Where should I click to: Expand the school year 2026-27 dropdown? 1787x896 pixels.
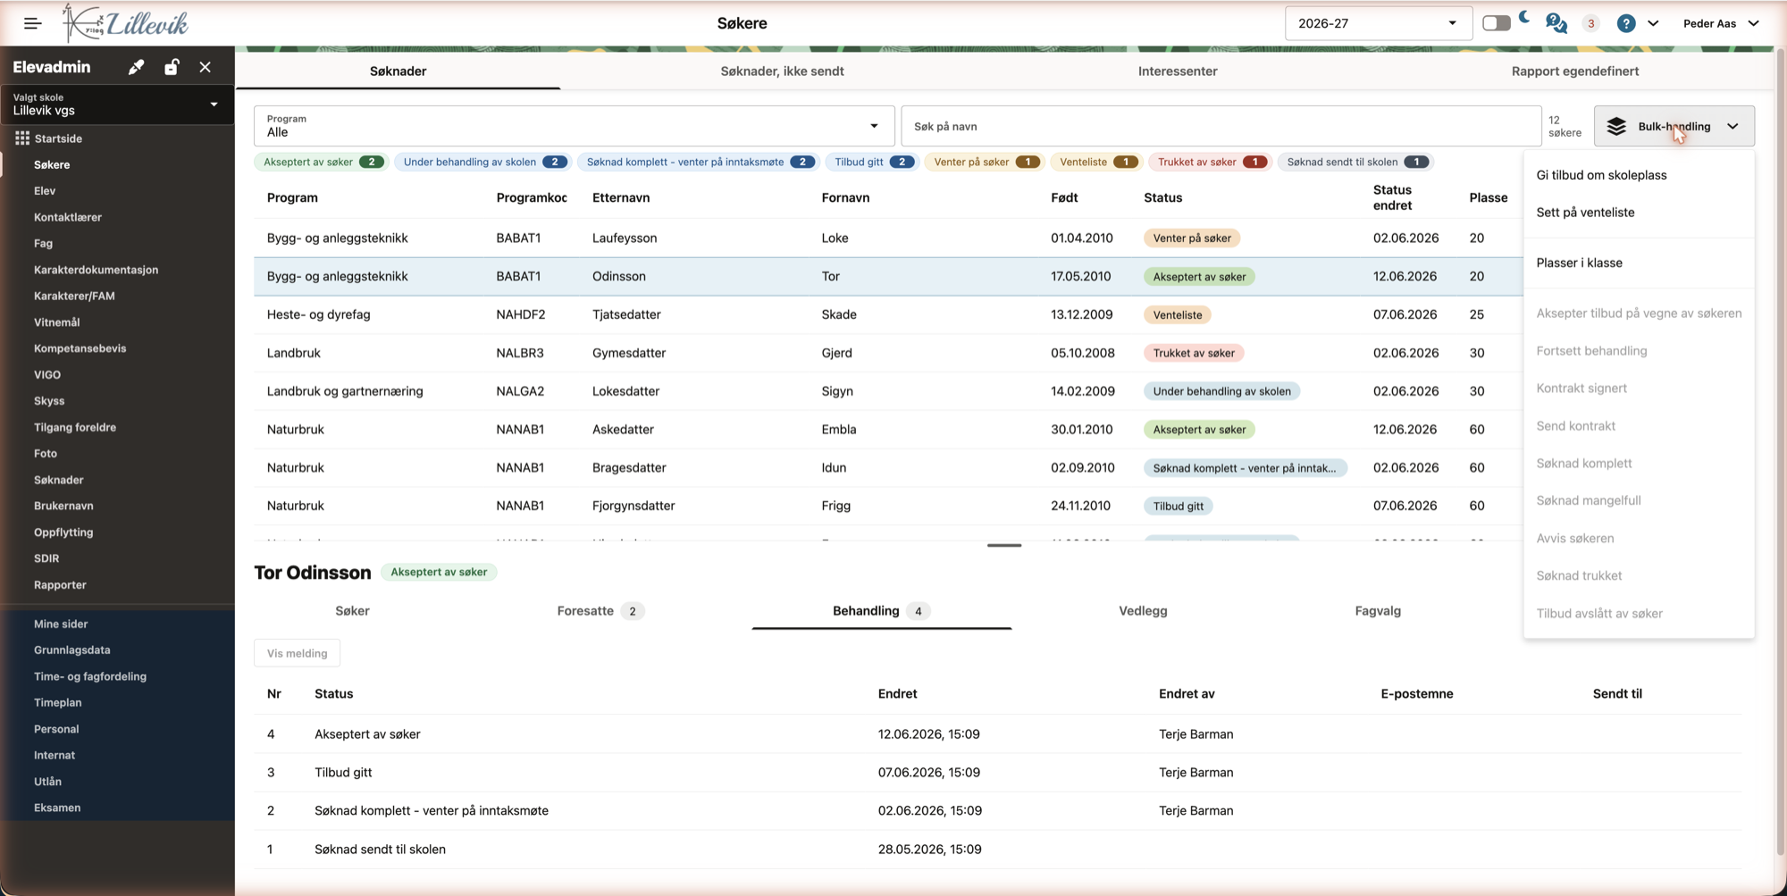(x=1377, y=23)
